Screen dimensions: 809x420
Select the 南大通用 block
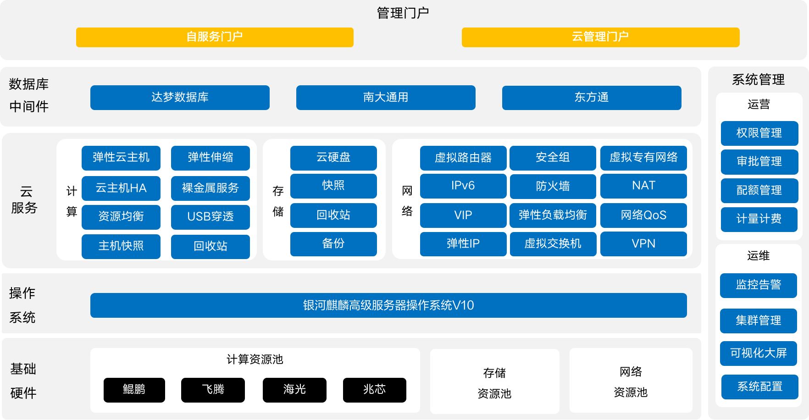(386, 98)
